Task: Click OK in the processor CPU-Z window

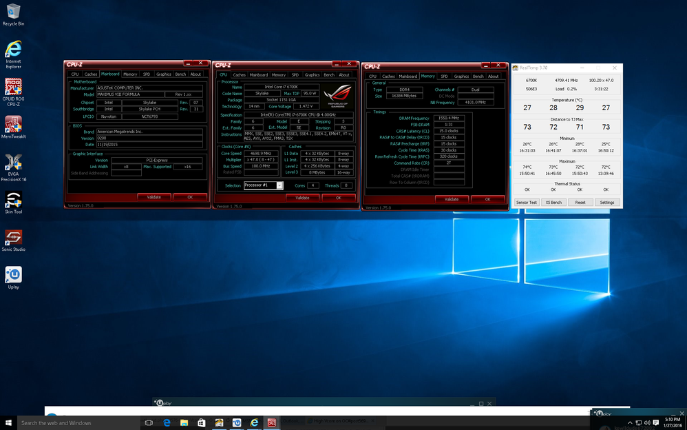Action: coord(339,198)
